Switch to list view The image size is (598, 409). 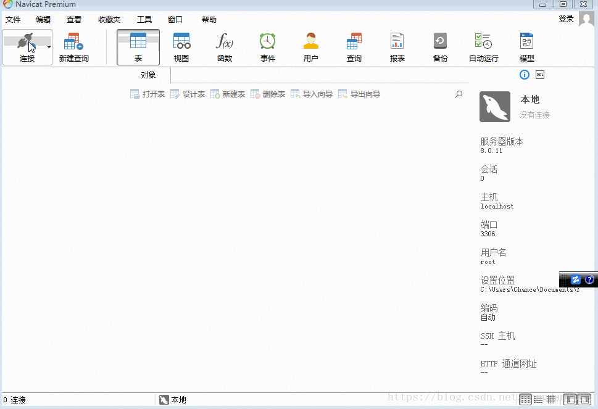tap(538, 400)
